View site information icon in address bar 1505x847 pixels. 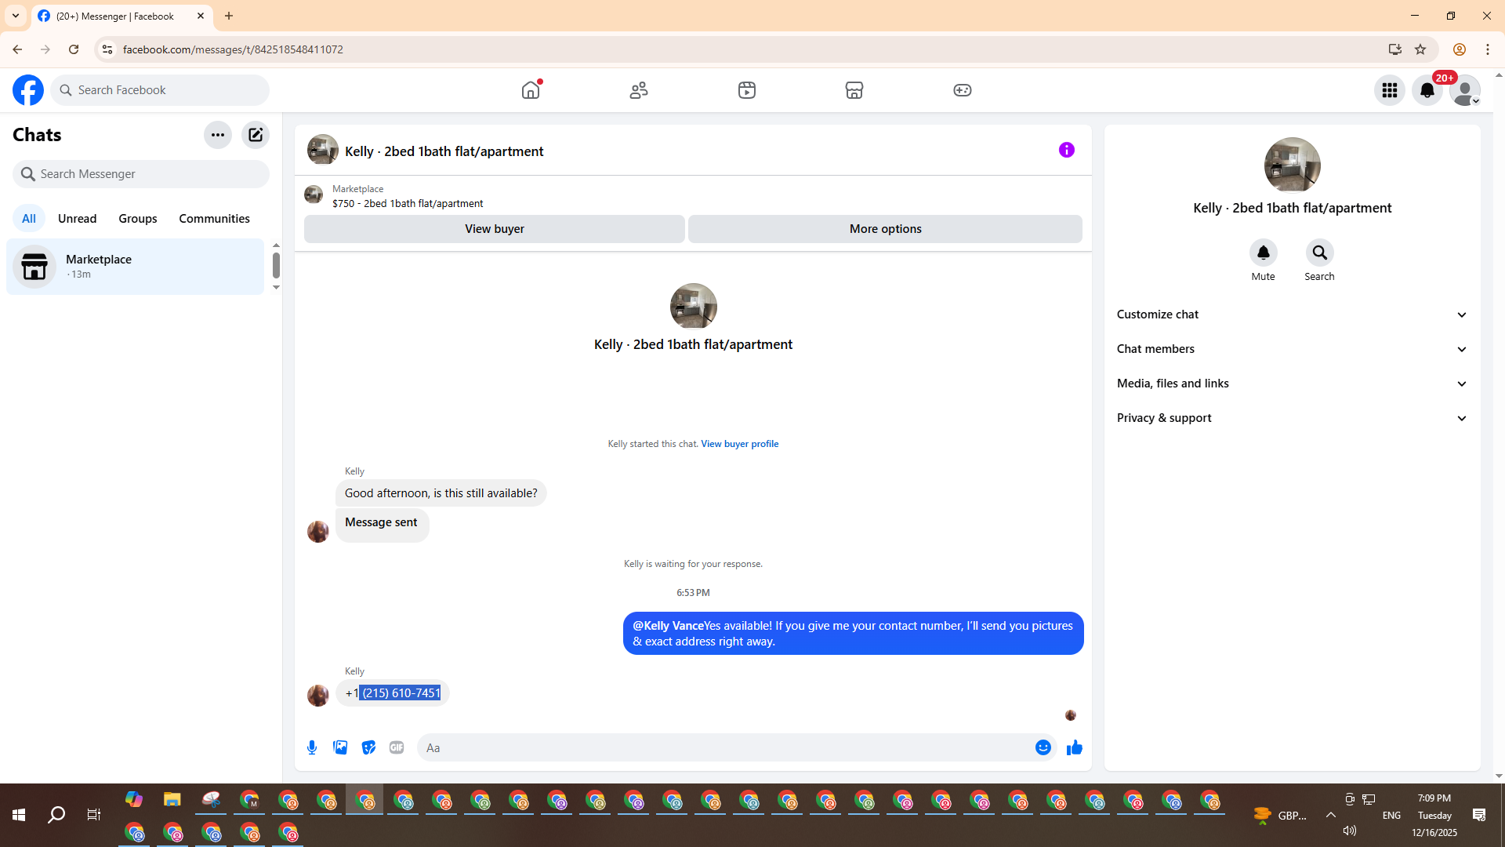(x=107, y=49)
